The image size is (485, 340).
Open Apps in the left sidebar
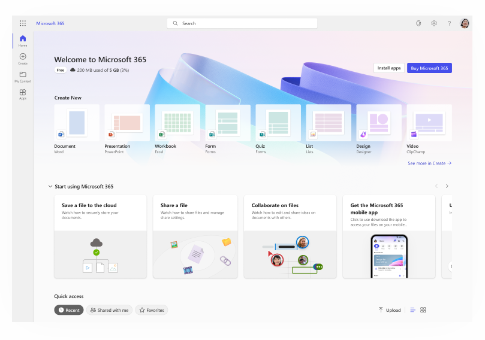[x=23, y=94]
